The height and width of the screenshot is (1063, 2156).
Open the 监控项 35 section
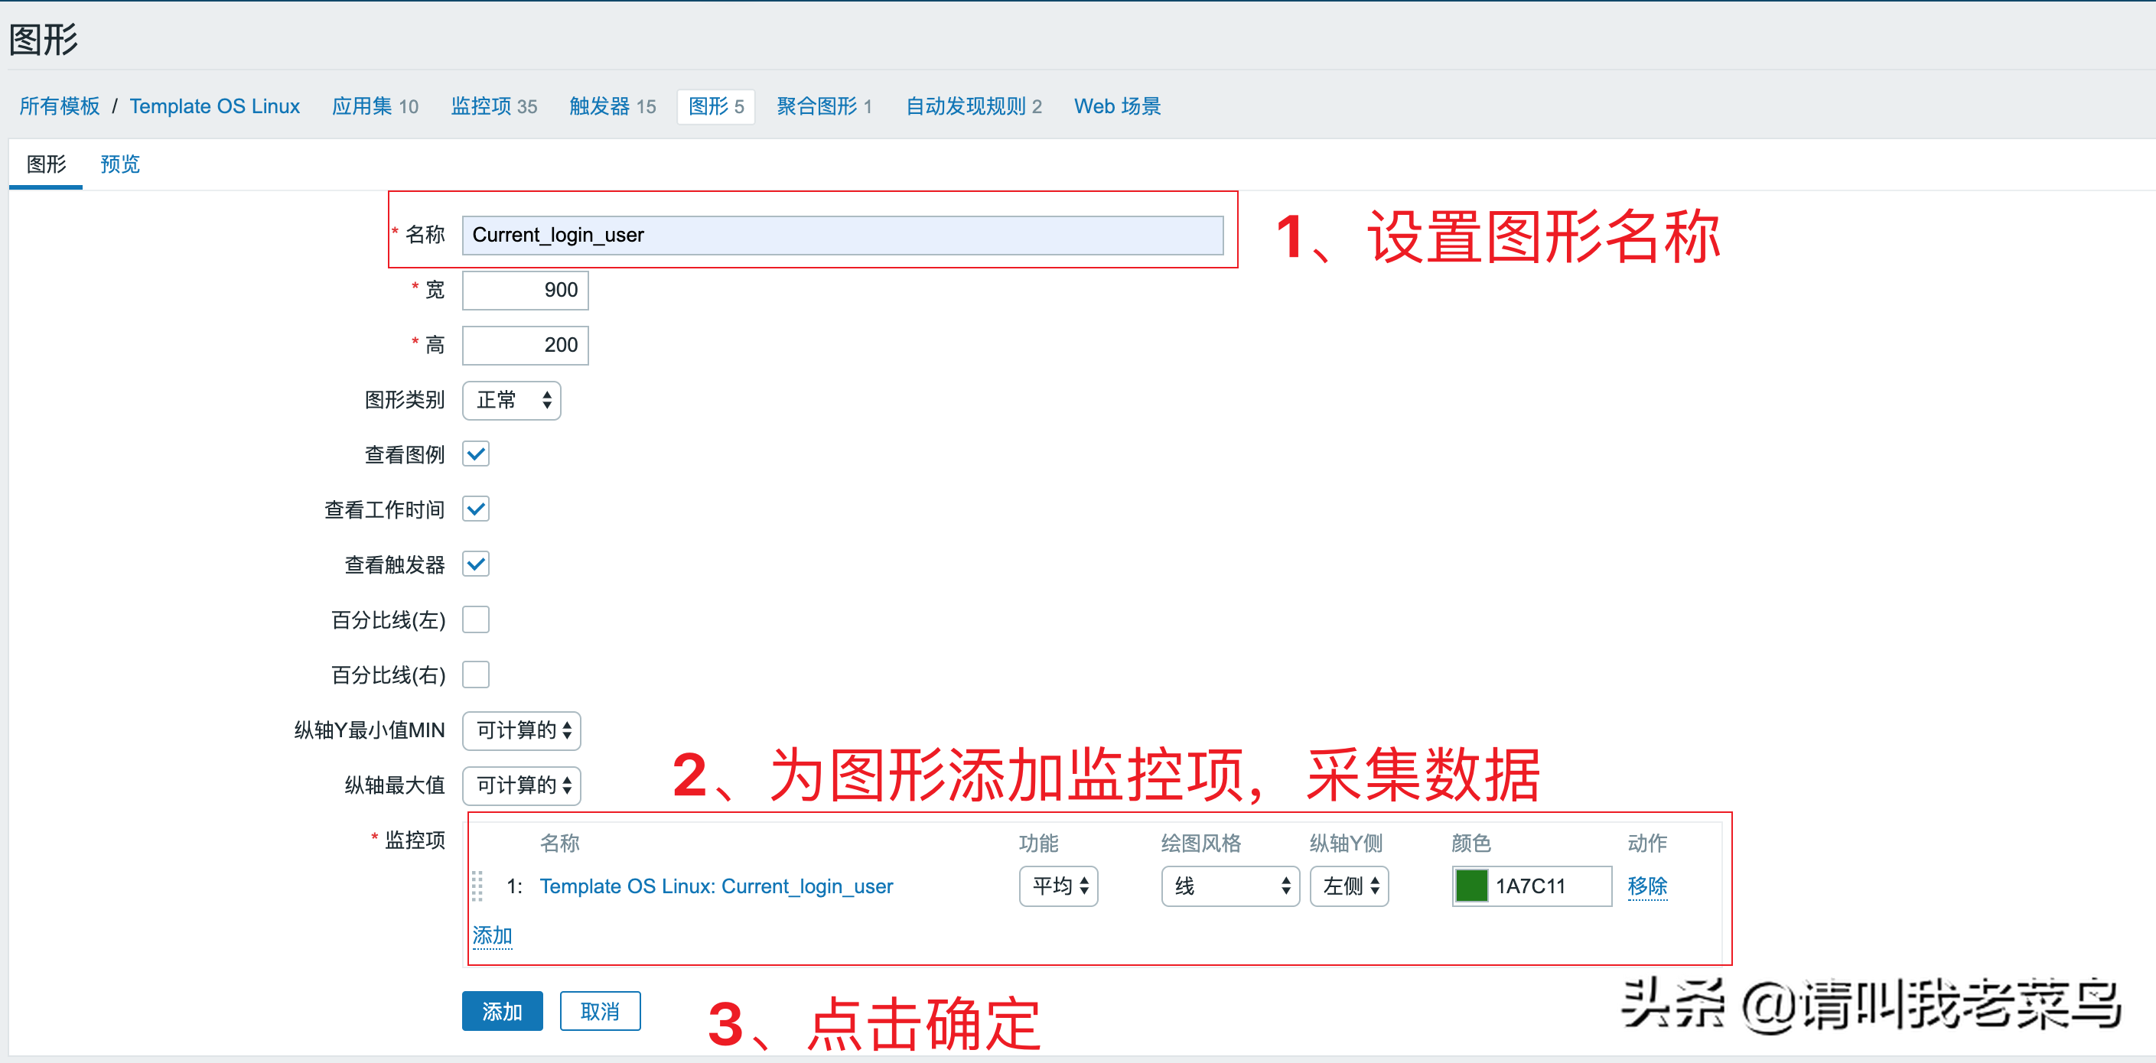(x=493, y=106)
